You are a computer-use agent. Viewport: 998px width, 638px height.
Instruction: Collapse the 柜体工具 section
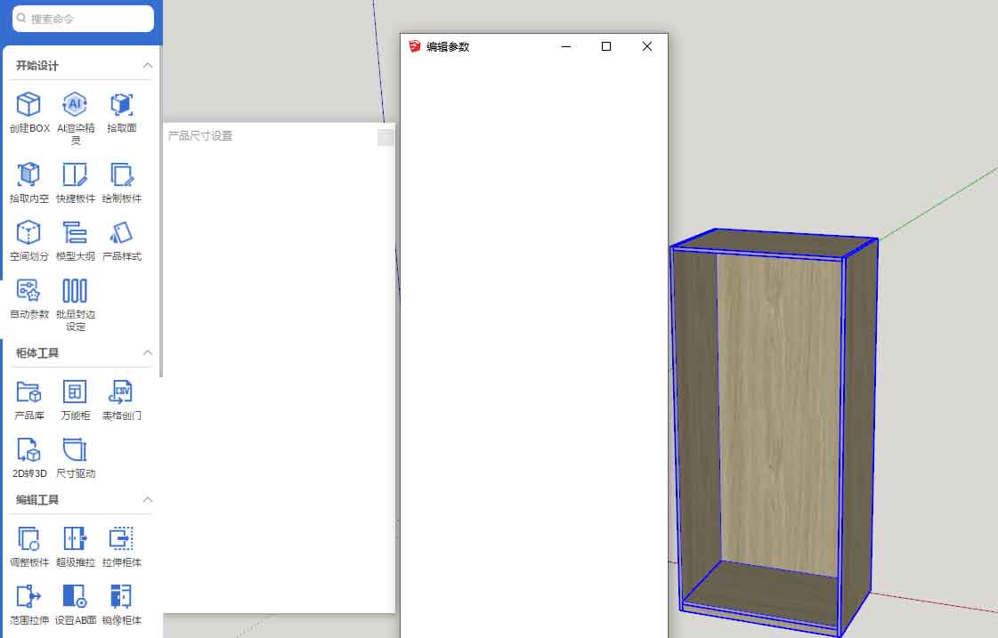click(x=148, y=353)
